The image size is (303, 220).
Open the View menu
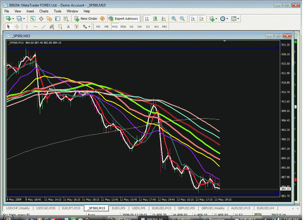(x=17, y=11)
